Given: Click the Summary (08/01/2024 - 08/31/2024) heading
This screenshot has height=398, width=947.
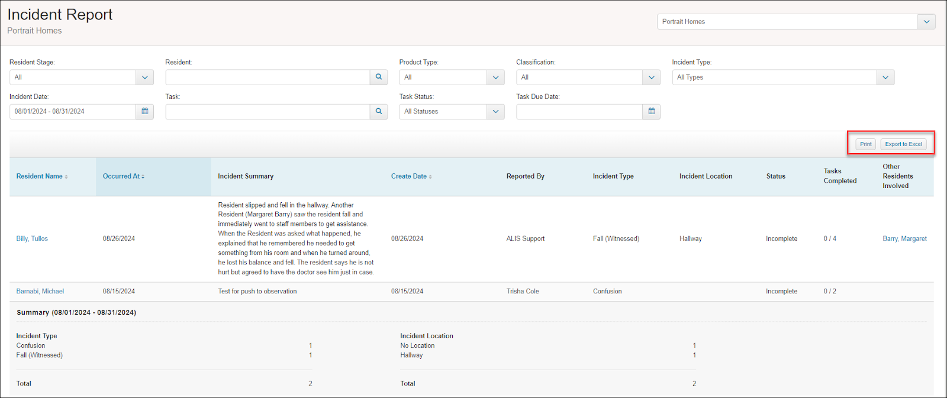Looking at the screenshot, I should [76, 312].
